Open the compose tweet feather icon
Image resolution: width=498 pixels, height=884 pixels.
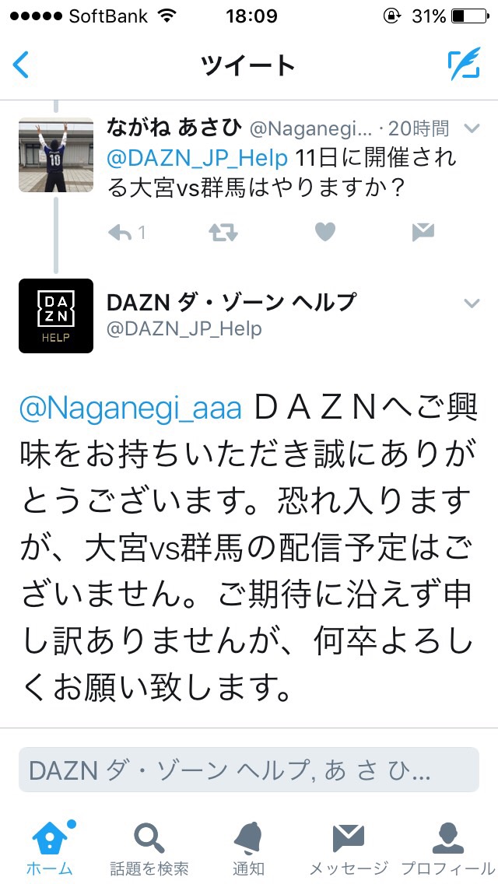pos(465,64)
